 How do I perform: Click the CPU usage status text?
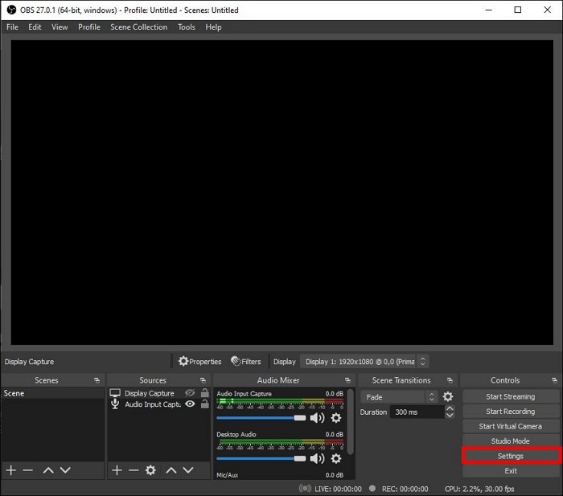pos(479,489)
